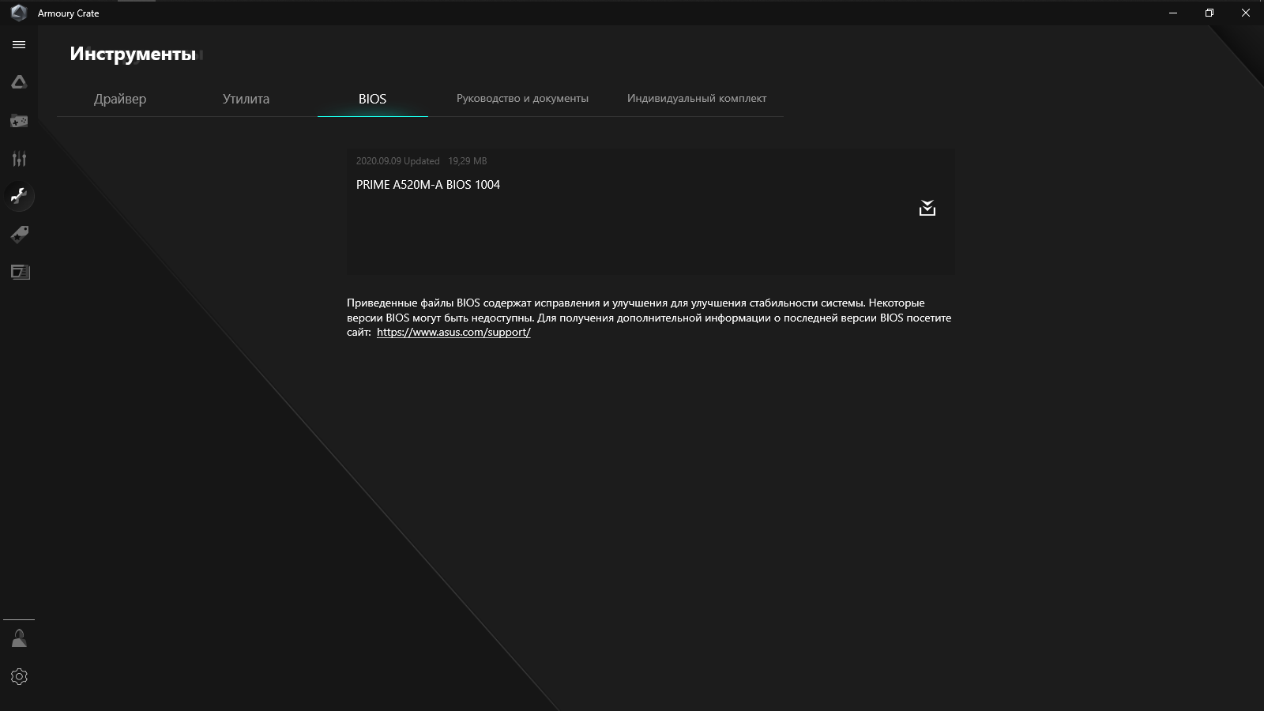
Task: Restore down the Armoury Crate window
Action: [x=1209, y=13]
